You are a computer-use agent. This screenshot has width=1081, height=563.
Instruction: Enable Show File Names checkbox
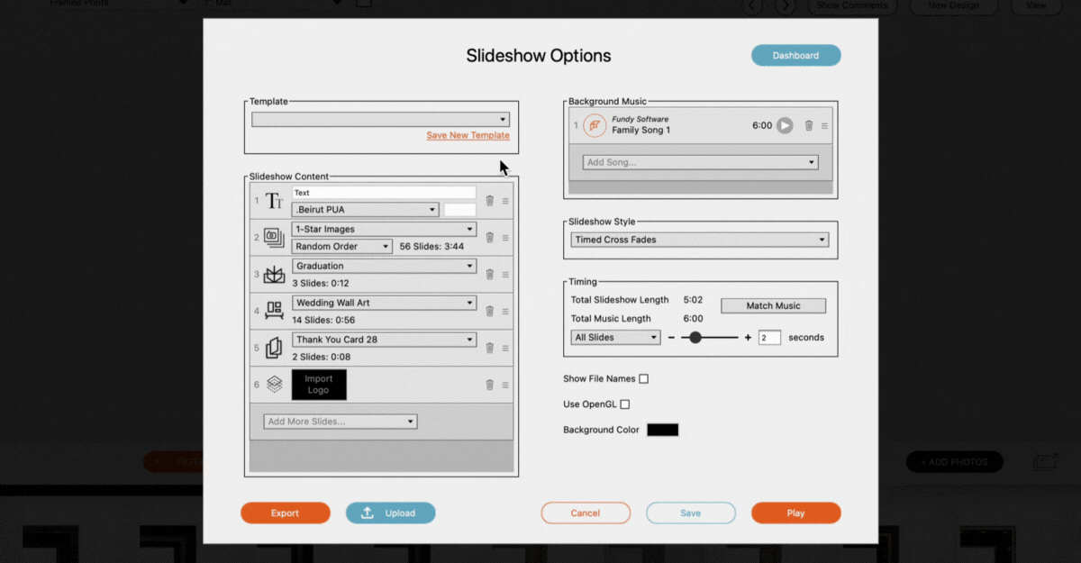coord(643,379)
